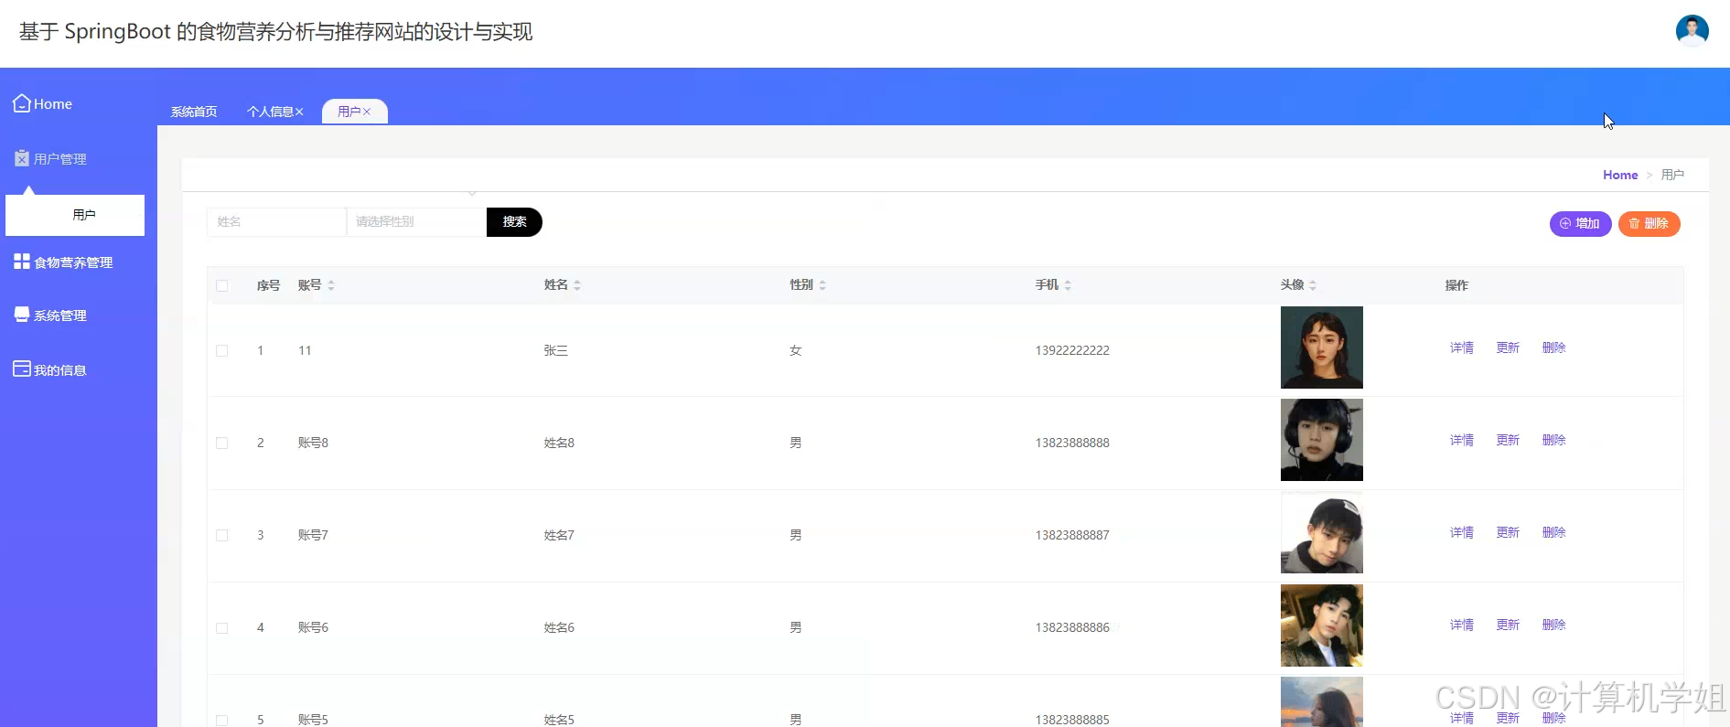This screenshot has width=1730, height=727.
Task: Click the 食物营养管理 grid icon
Action: [x=22, y=262]
